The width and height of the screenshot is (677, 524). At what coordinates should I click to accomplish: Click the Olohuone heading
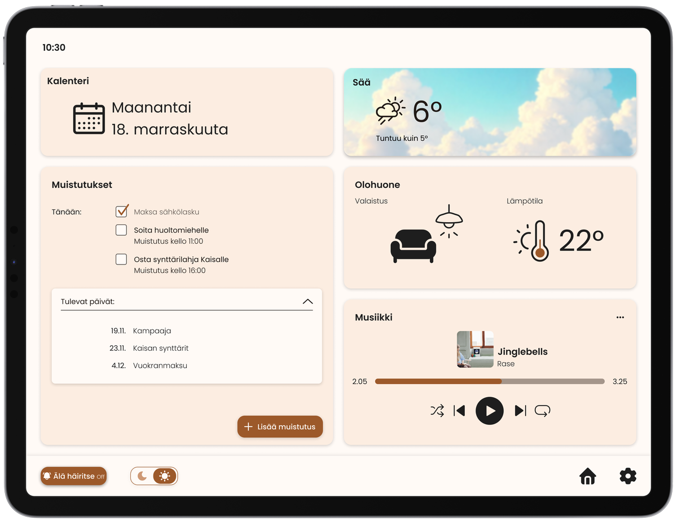tap(377, 185)
